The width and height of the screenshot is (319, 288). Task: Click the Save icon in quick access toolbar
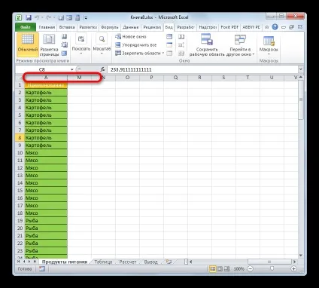pyautogui.click(x=28, y=18)
